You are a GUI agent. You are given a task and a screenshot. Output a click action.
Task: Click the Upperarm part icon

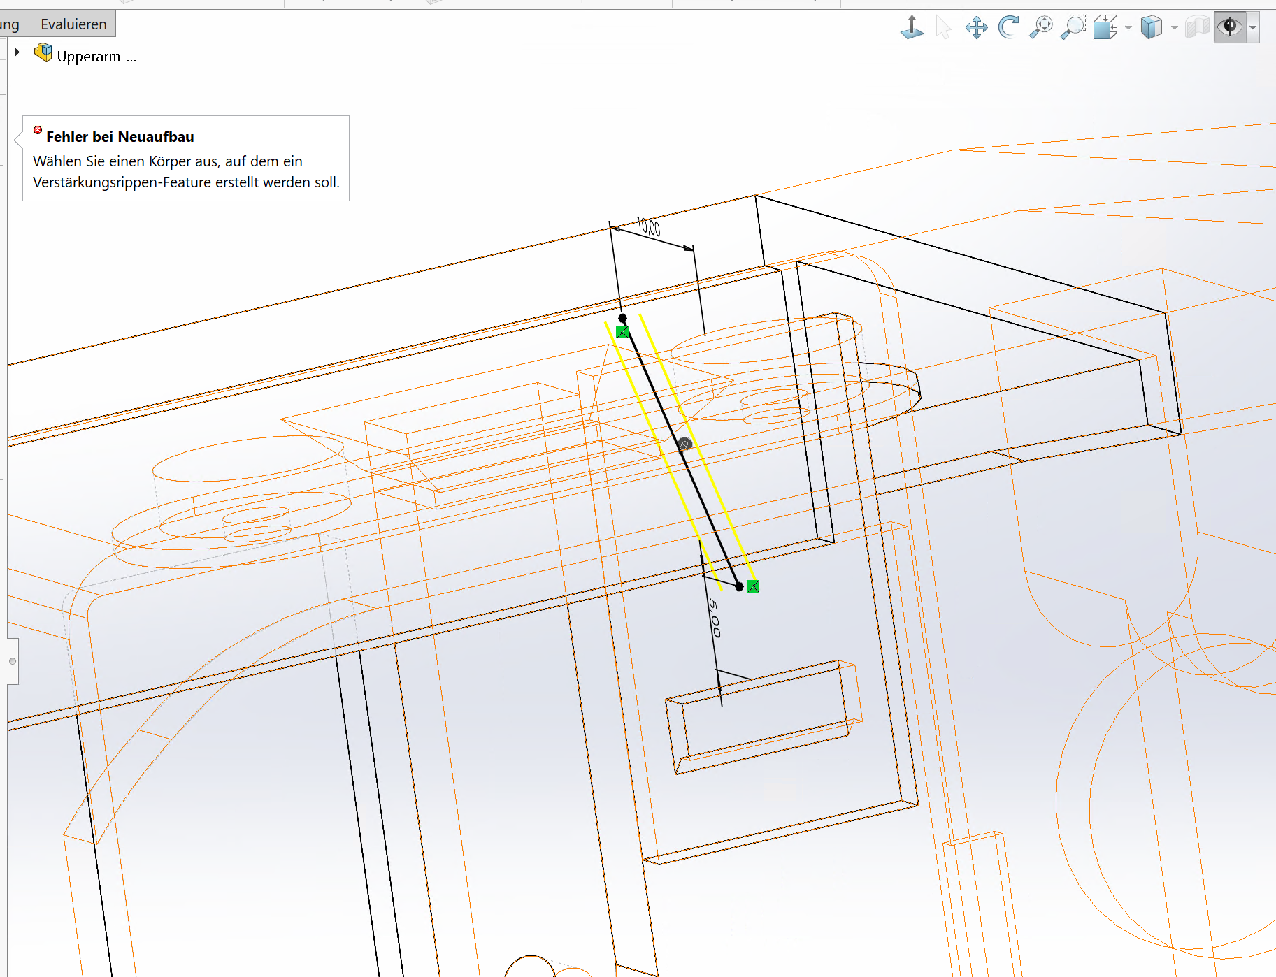[43, 53]
